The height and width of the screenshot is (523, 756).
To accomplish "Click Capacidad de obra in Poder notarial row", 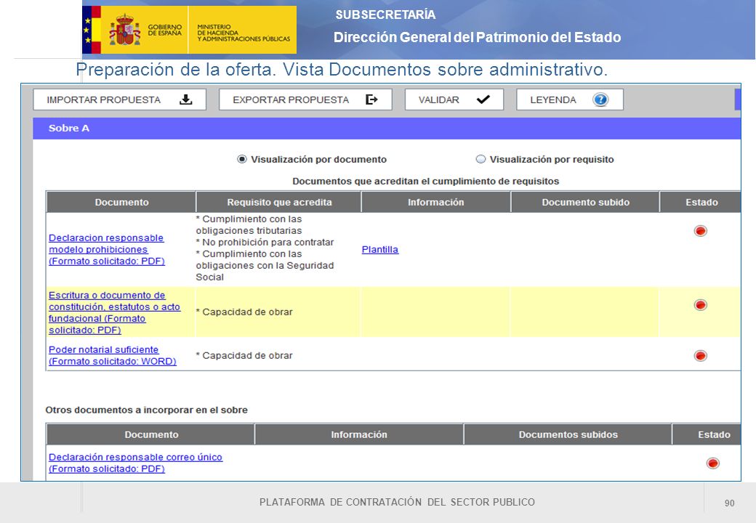I will [244, 355].
